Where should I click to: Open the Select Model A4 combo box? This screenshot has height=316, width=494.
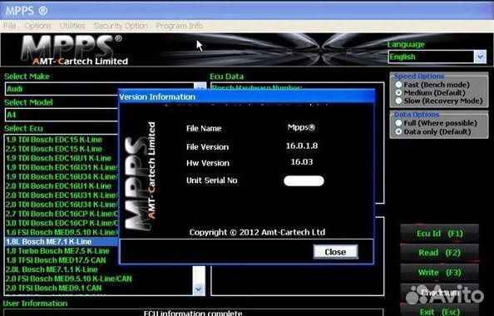(x=62, y=115)
